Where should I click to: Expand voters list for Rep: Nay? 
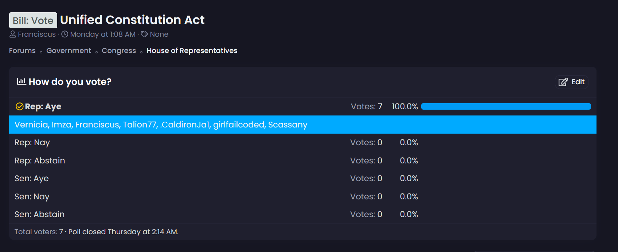[366, 142]
